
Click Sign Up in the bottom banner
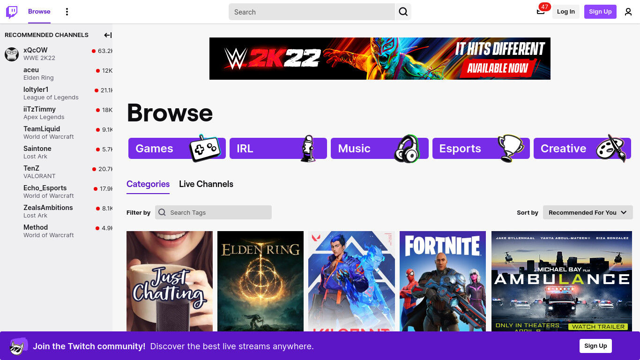coord(595,346)
